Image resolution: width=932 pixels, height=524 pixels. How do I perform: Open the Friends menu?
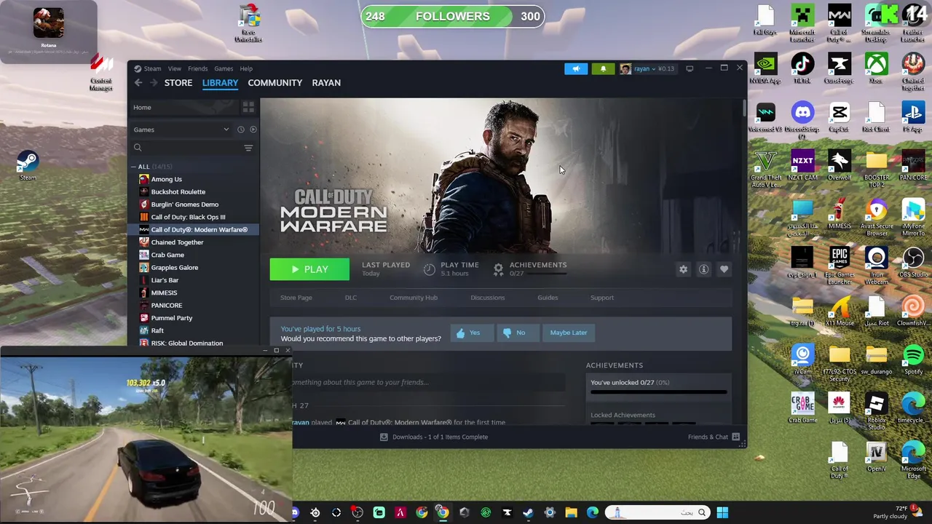tap(197, 68)
